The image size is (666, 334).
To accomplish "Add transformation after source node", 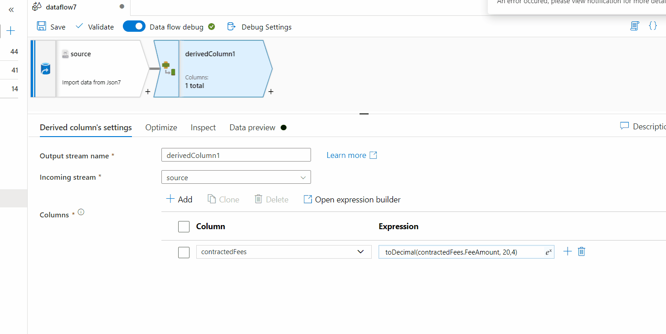I will 147,92.
